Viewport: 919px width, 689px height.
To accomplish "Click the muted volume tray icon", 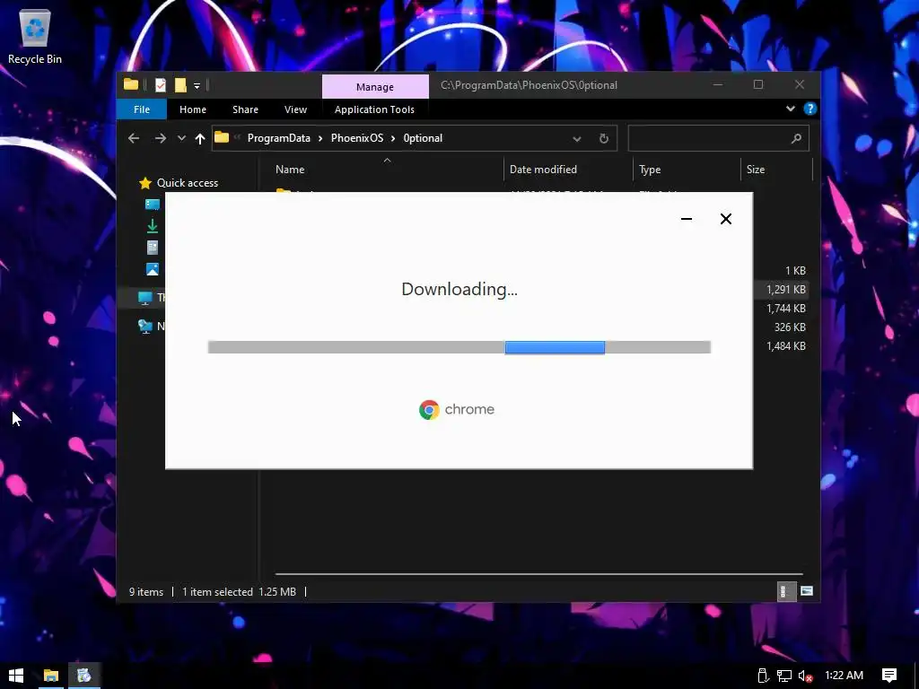I will pyautogui.click(x=805, y=676).
